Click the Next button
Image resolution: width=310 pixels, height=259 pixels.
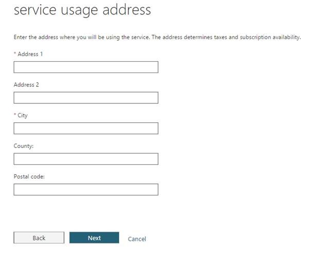pyautogui.click(x=94, y=238)
